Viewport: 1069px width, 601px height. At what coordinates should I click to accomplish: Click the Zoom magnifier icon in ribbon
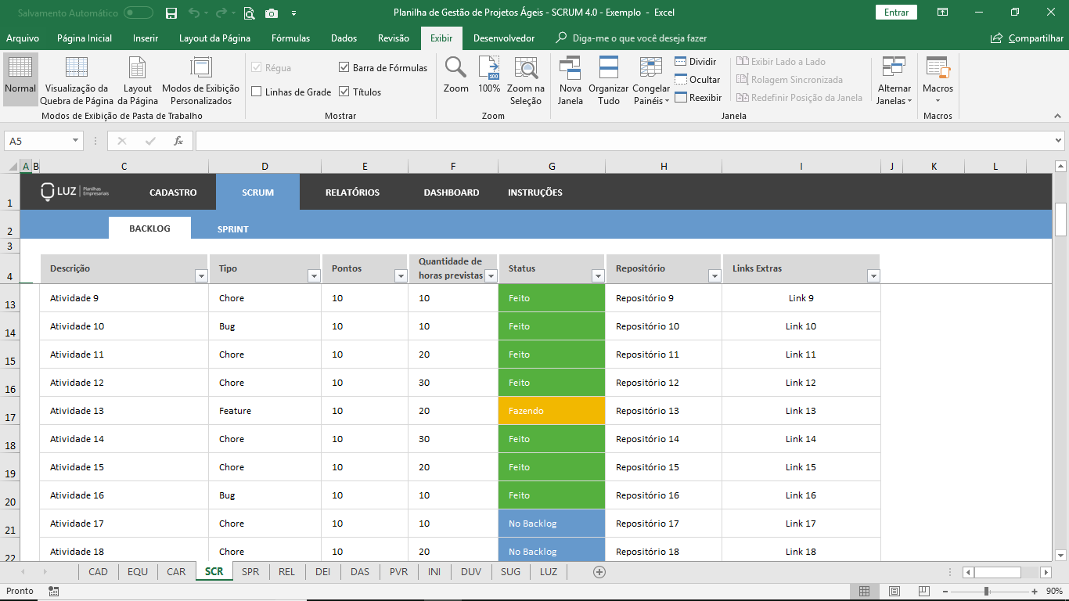(x=455, y=69)
